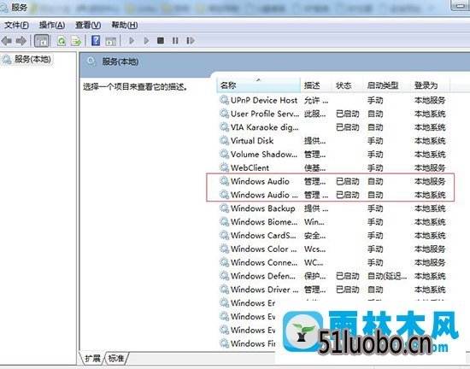Switch to the 标准 tab
The height and width of the screenshot is (369, 470).
tap(116, 358)
